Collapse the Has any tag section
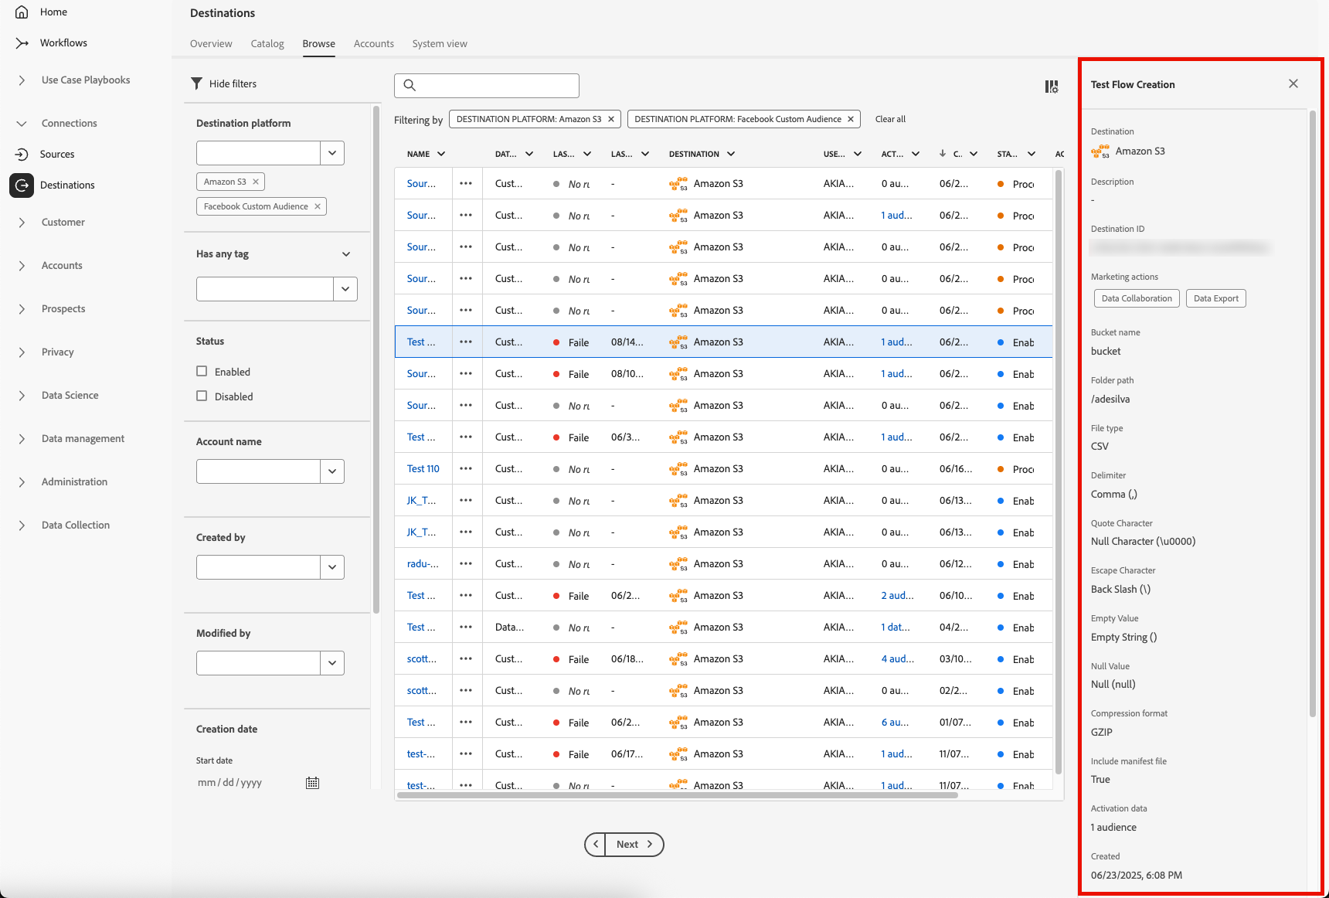 coord(346,254)
